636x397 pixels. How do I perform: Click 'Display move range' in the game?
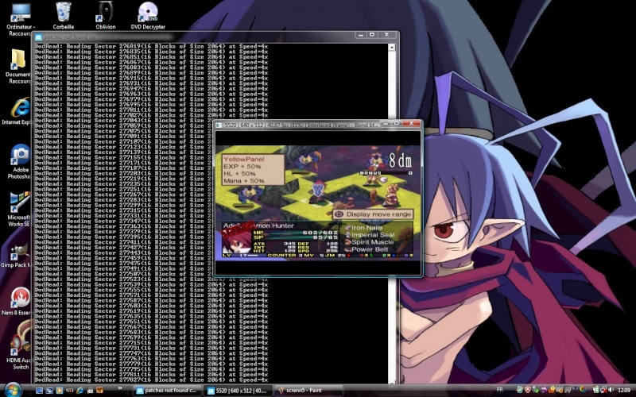tap(373, 214)
